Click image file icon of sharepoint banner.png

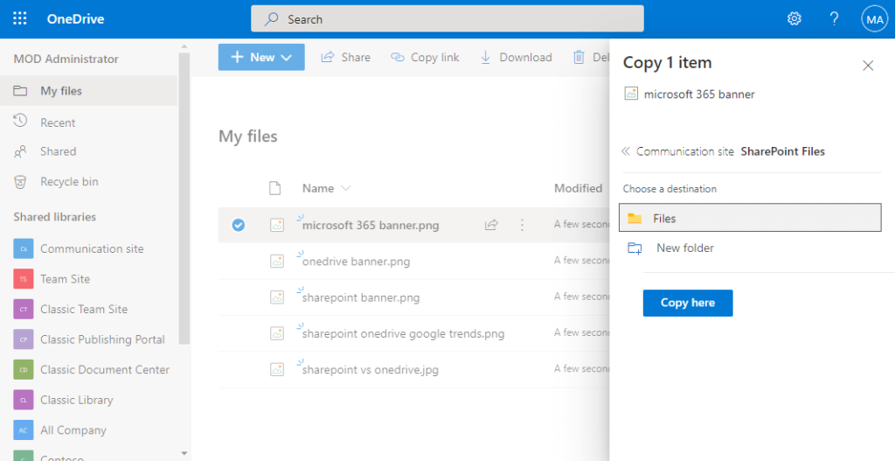[x=277, y=297]
